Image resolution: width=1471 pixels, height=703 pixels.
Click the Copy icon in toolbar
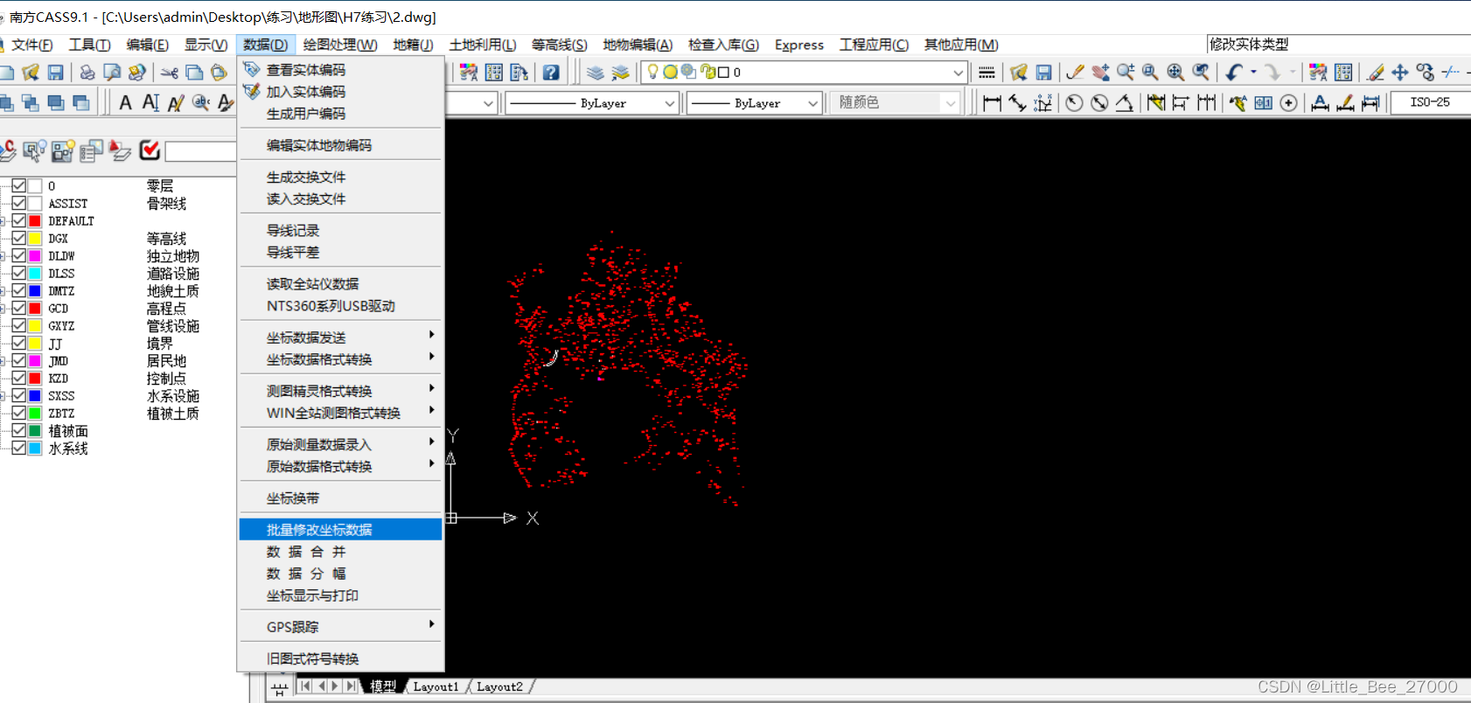[194, 73]
